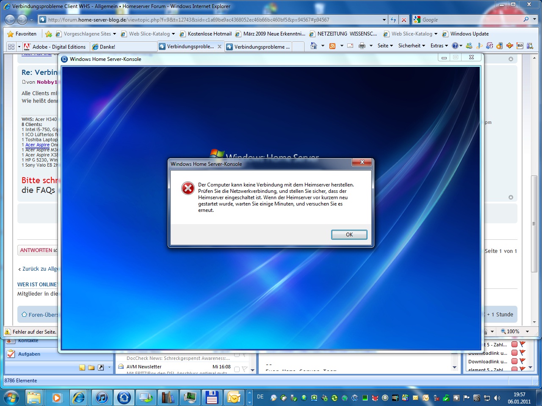
Task: Click ANTWORTEN reply button on forum
Action: click(x=38, y=250)
